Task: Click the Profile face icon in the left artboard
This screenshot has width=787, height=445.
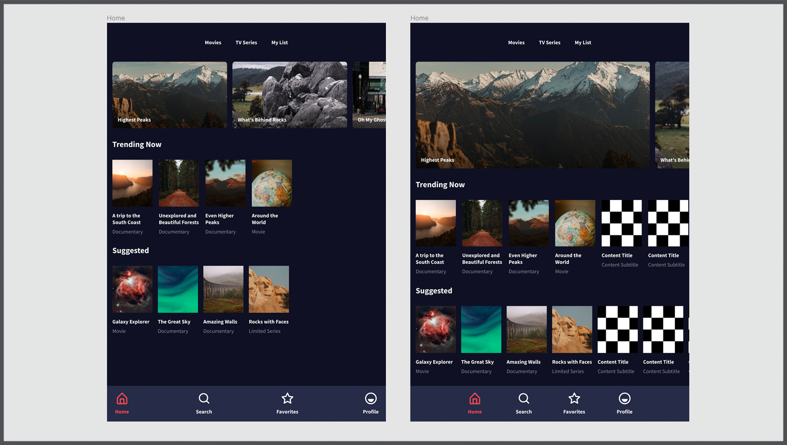Action: click(x=371, y=399)
